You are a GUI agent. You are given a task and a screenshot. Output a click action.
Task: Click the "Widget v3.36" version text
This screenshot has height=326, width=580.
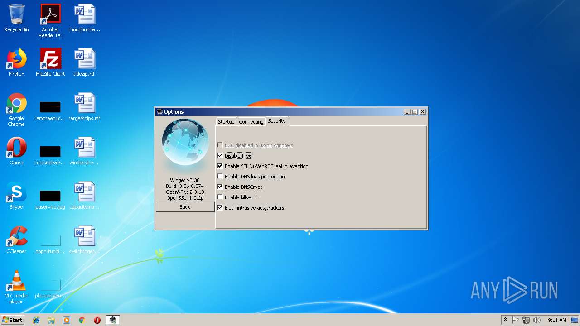point(185,180)
